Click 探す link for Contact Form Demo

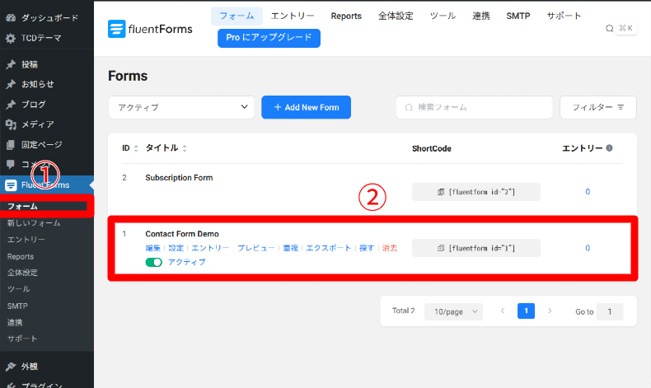click(367, 248)
